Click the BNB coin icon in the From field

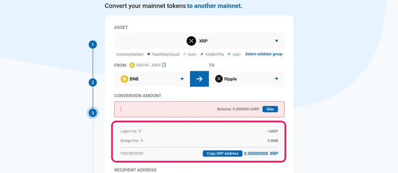tap(124, 79)
